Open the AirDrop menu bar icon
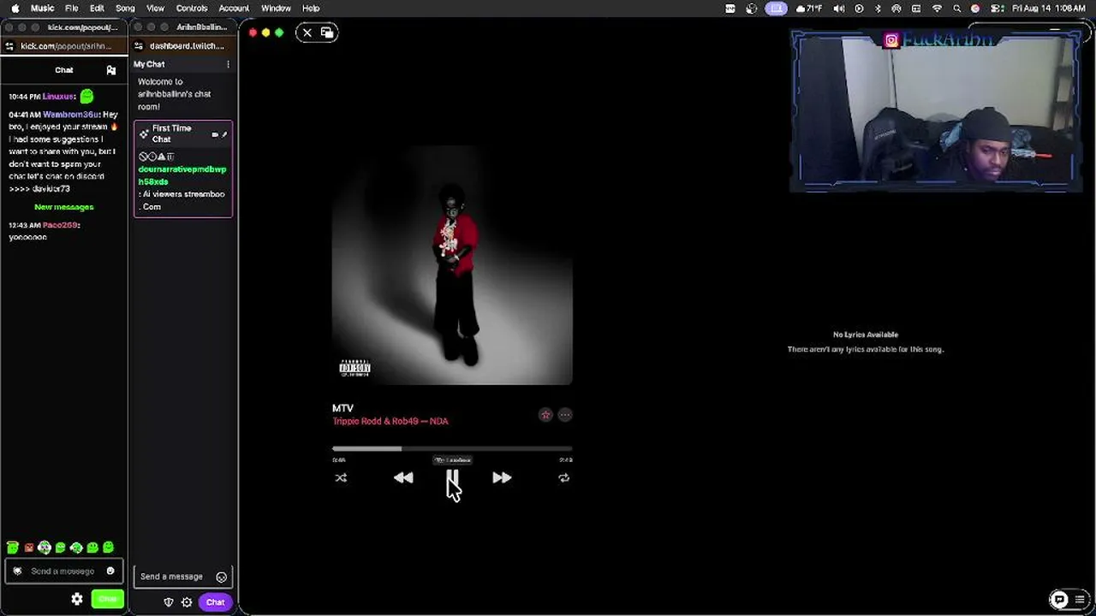The width and height of the screenshot is (1096, 616). coord(896,9)
